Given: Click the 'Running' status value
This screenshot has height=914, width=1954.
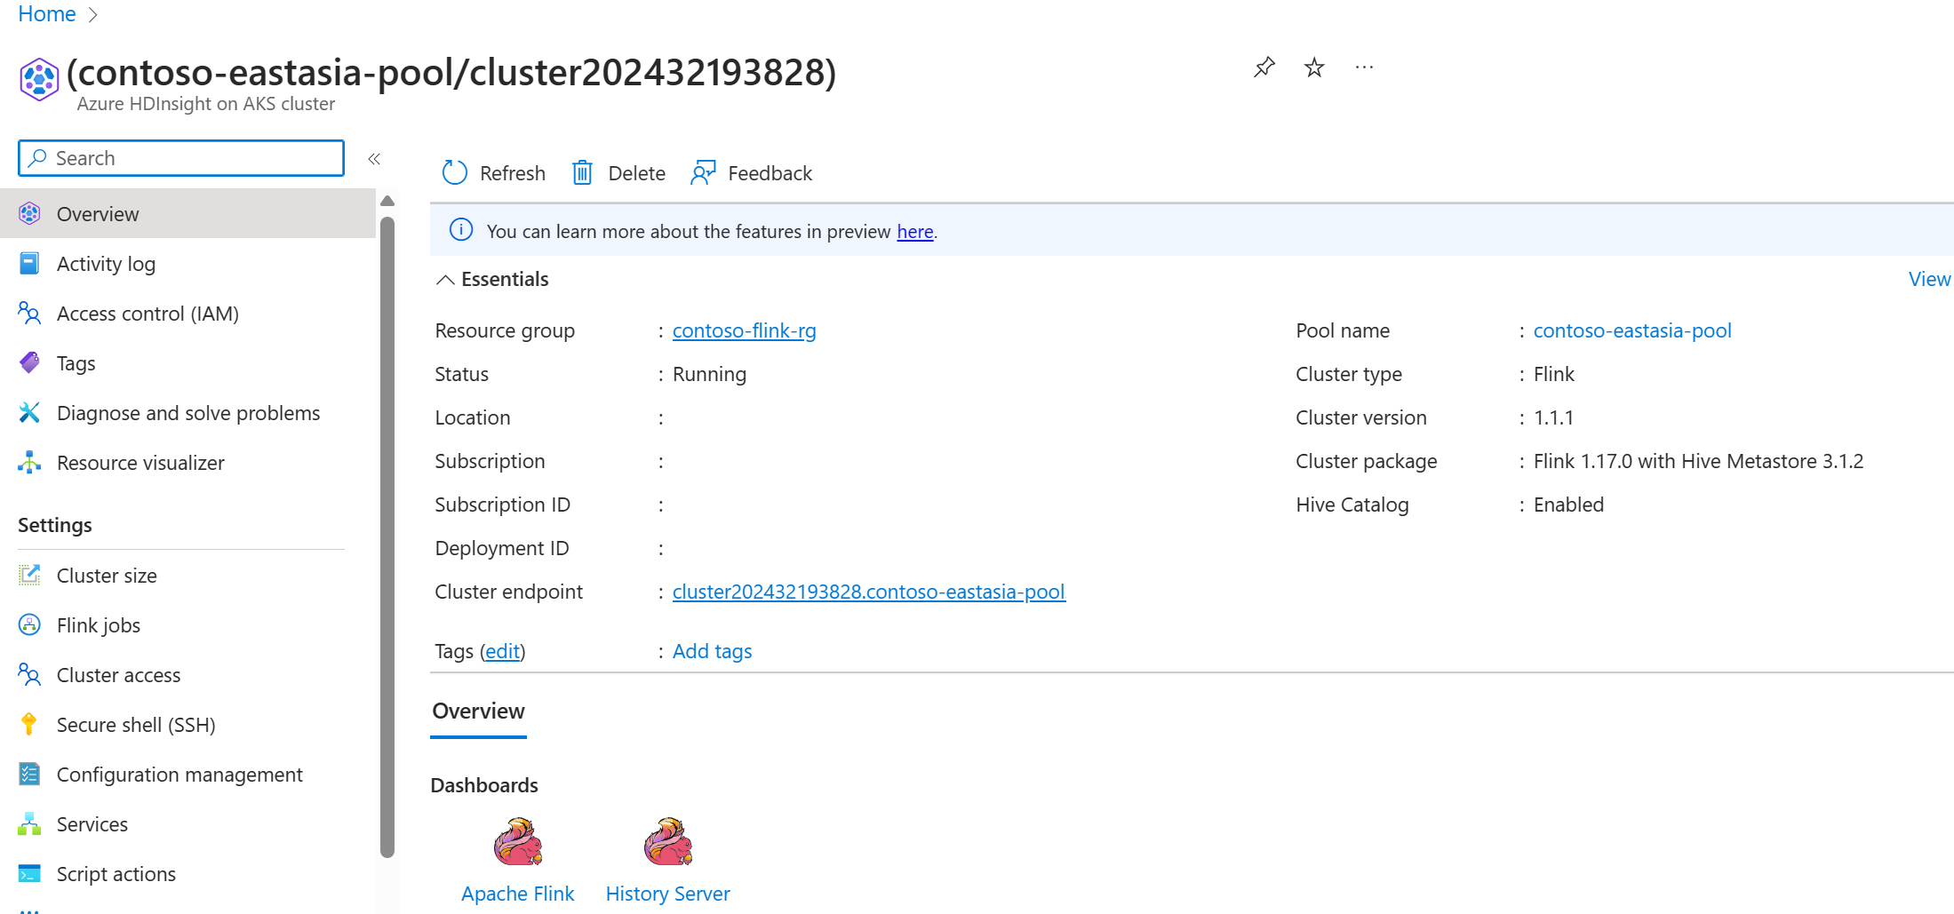Looking at the screenshot, I should pos(709,374).
